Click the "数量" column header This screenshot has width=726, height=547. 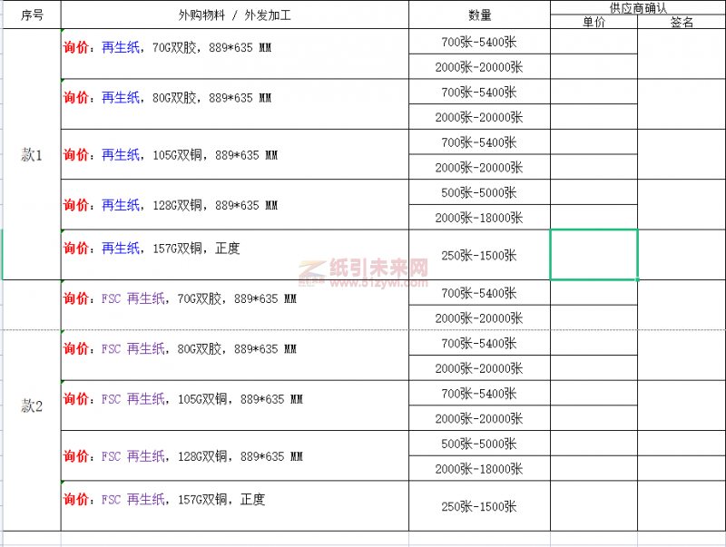point(479,15)
